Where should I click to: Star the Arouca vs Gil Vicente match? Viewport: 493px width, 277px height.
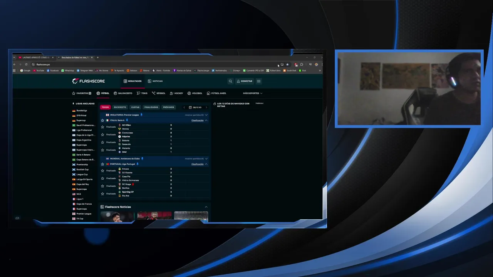click(x=102, y=171)
